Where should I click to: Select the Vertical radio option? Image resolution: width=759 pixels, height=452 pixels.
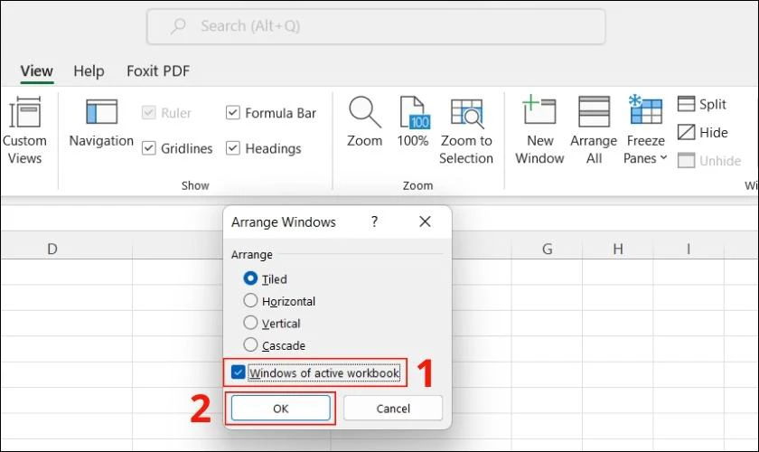(x=250, y=323)
